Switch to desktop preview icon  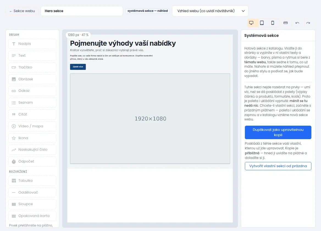(251, 23)
